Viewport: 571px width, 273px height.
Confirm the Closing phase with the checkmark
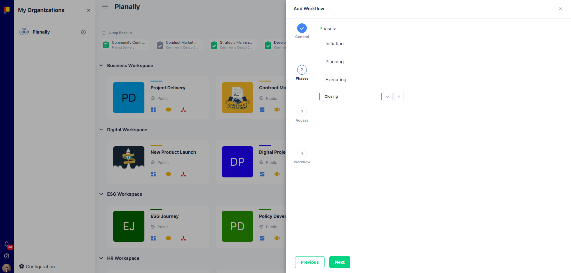pyautogui.click(x=388, y=96)
